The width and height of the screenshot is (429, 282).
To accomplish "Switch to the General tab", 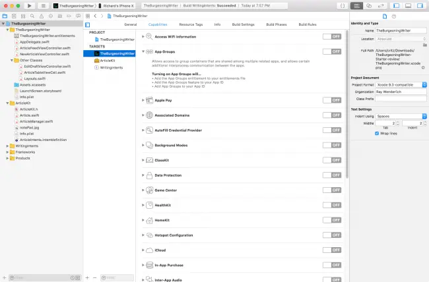I will [x=131, y=24].
